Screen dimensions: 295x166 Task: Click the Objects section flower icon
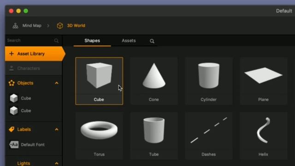12,83
